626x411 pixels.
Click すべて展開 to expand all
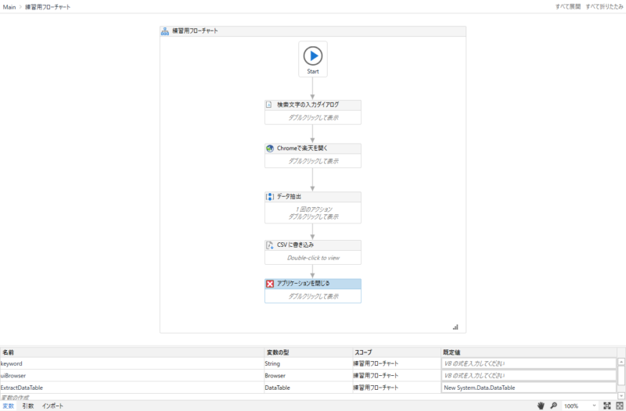pos(567,6)
